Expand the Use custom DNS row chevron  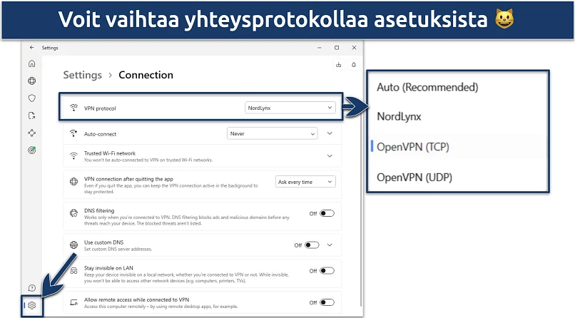pyautogui.click(x=330, y=245)
